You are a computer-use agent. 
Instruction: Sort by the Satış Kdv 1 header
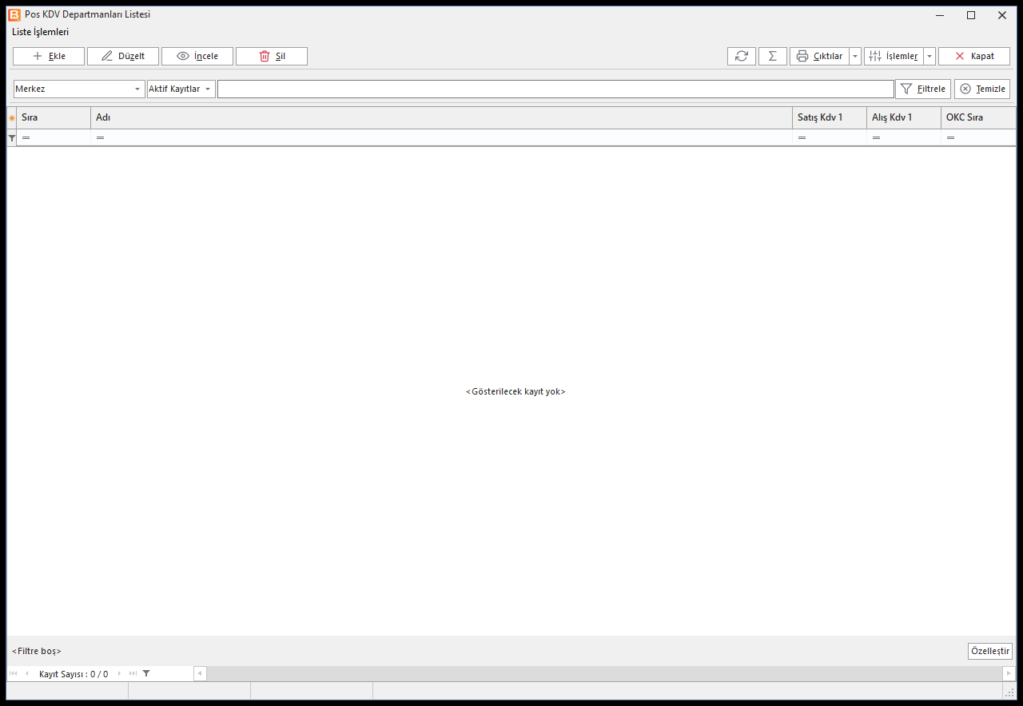[x=830, y=118]
